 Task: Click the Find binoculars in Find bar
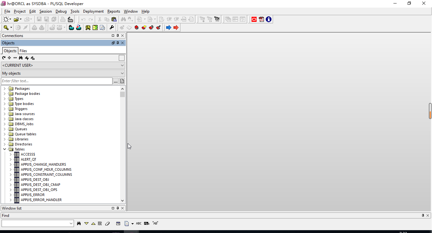(79, 224)
